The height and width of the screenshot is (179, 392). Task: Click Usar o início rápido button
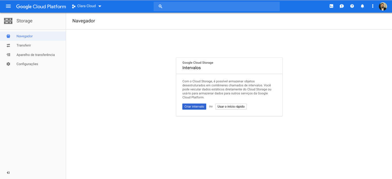click(x=231, y=107)
